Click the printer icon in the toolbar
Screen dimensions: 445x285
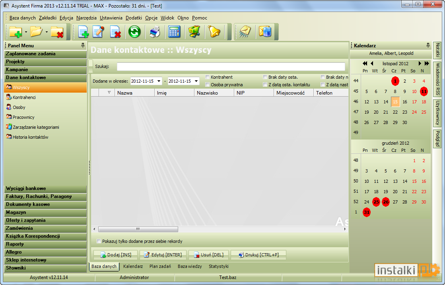click(155, 31)
